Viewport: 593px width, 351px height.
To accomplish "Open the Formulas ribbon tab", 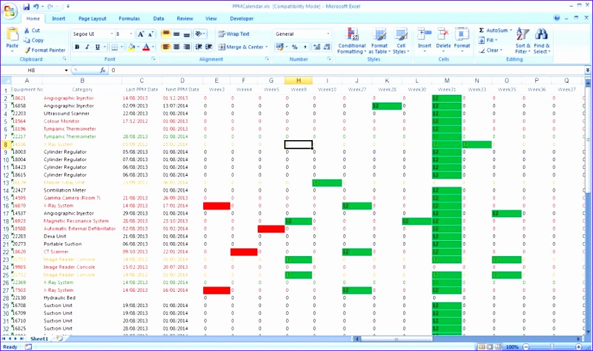I will 129,19.
